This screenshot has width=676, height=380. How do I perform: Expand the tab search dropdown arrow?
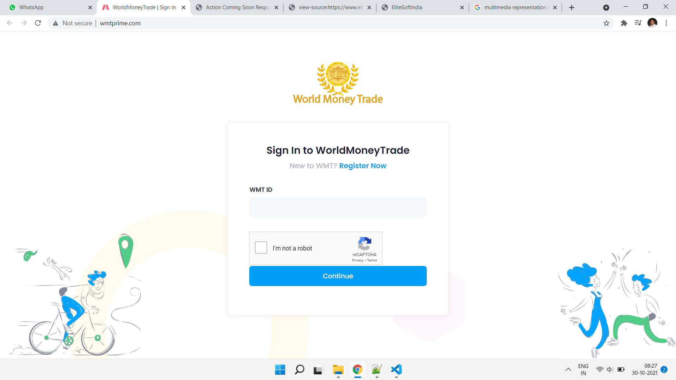click(606, 7)
